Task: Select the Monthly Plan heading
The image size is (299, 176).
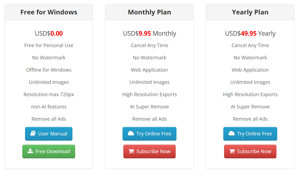Action: [149, 12]
